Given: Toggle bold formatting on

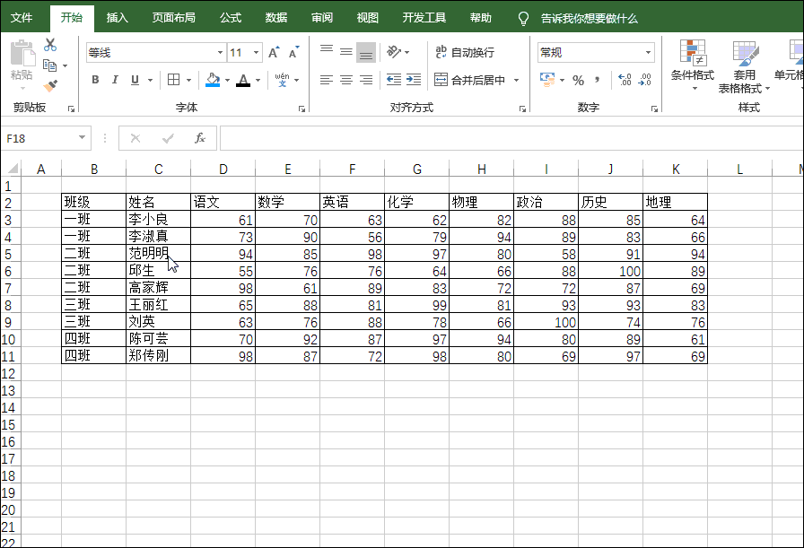Looking at the screenshot, I should pyautogui.click(x=95, y=80).
